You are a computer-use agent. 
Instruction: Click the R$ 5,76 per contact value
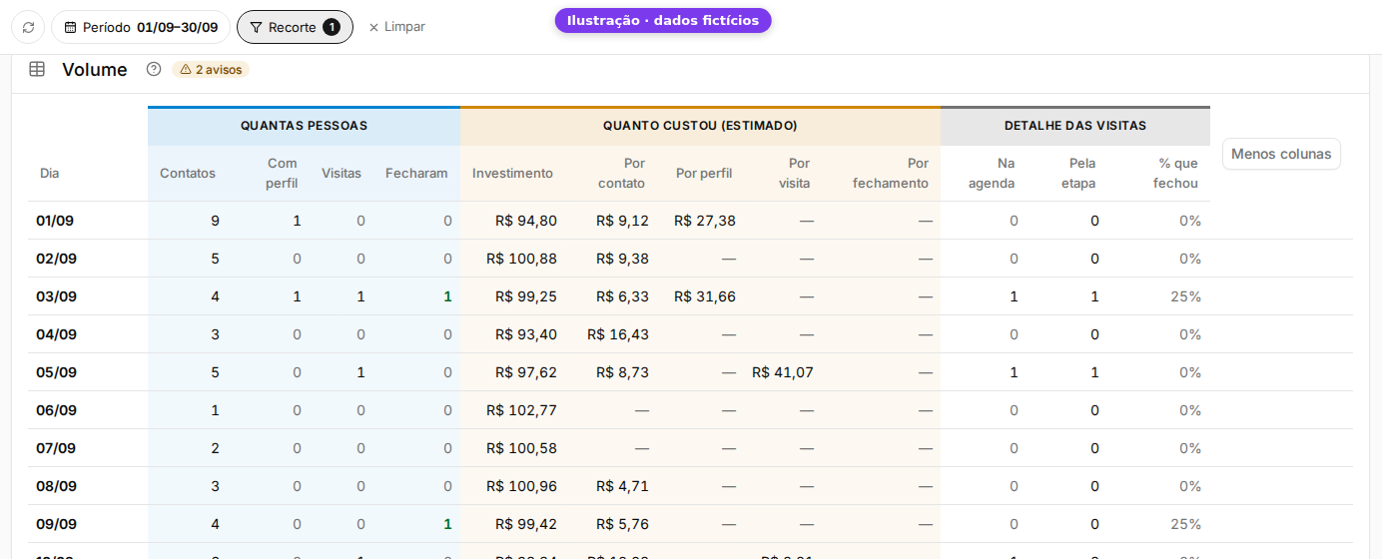pyautogui.click(x=622, y=524)
